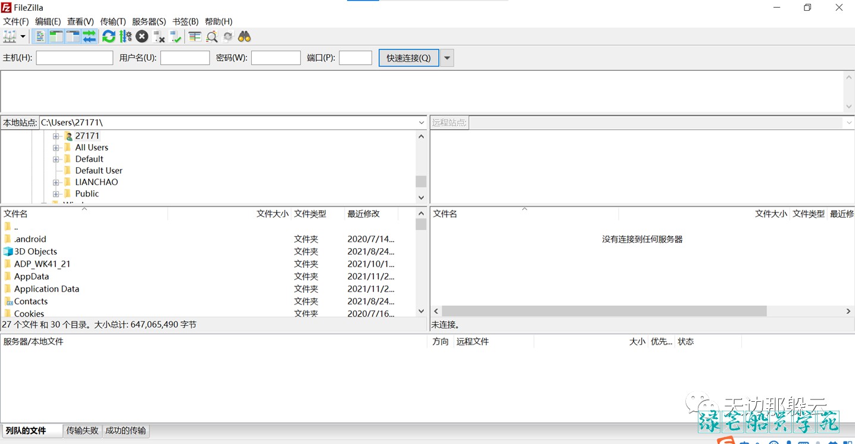Sort local files by 文件类型 column

(318, 214)
